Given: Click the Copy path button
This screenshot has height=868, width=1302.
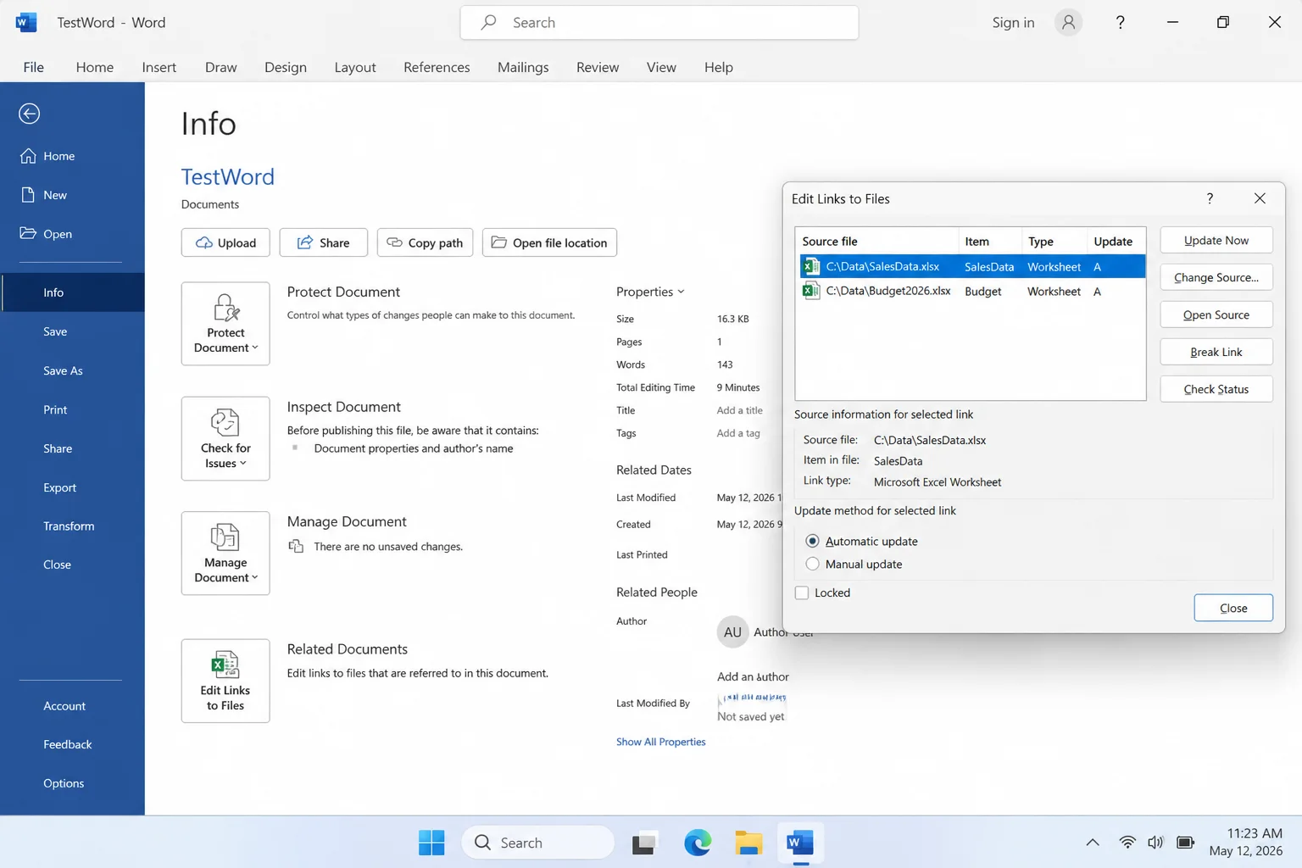Looking at the screenshot, I should [x=425, y=242].
